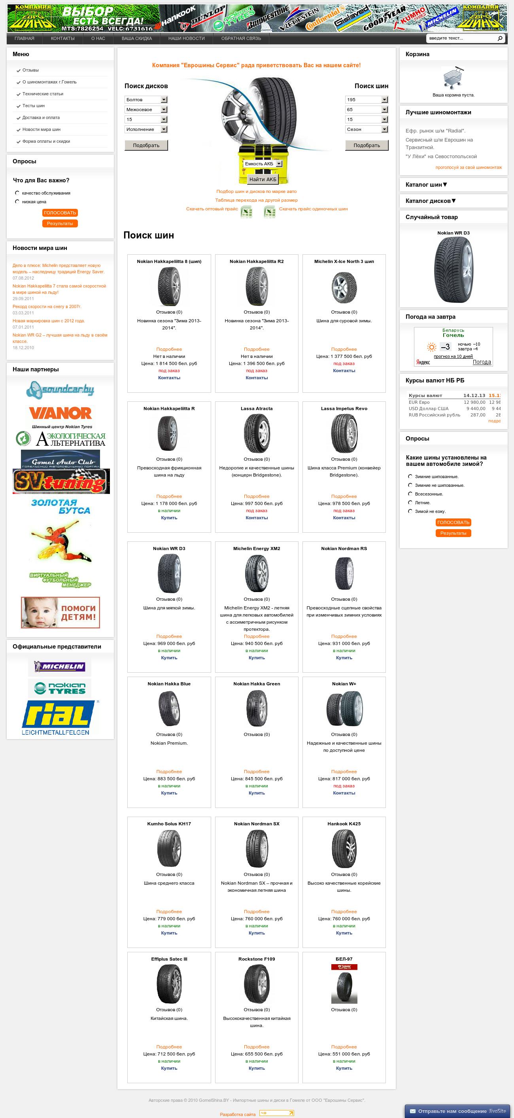Click the Rial wheels logo
This screenshot has height=1118, width=514.
pyautogui.click(x=60, y=718)
